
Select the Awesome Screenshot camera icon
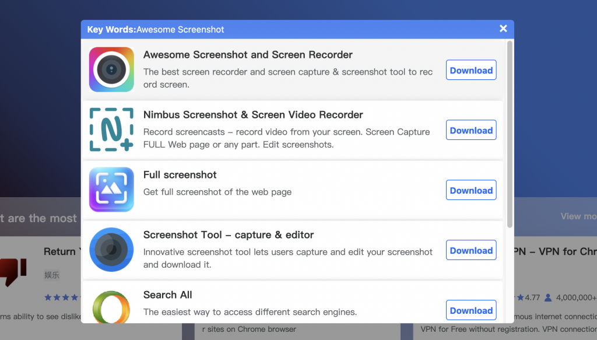coord(111,69)
